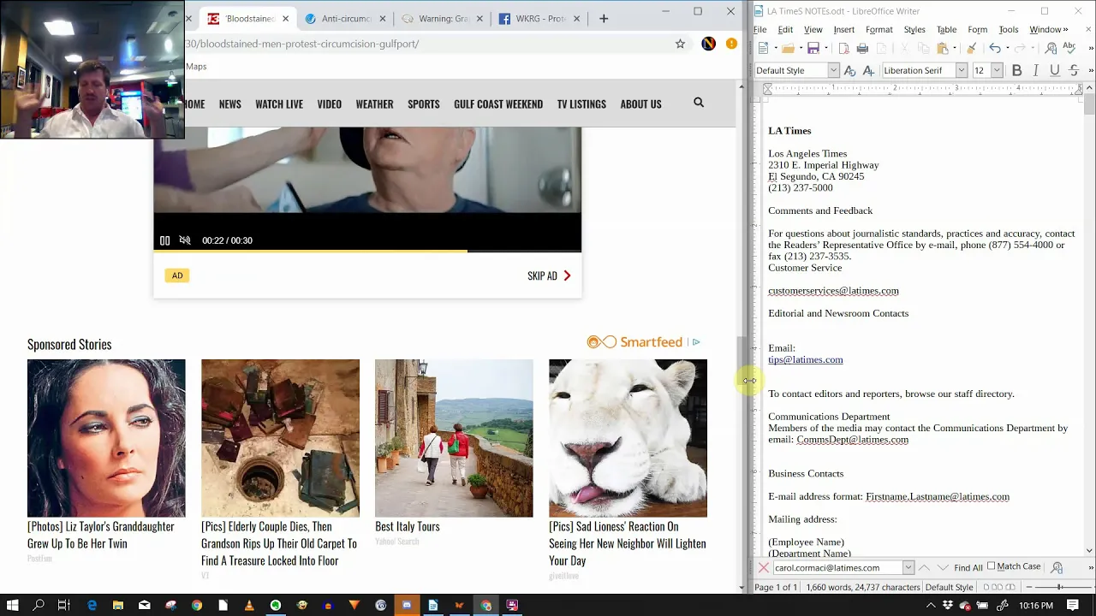Viewport: 1096px width, 616px height.
Task: Click the AdChoices icon near Smartfeed
Action: tap(696, 342)
